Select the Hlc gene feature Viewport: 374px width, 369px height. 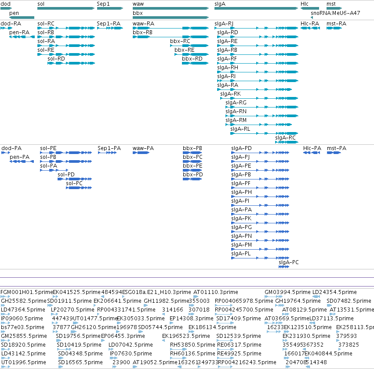click(x=310, y=8)
